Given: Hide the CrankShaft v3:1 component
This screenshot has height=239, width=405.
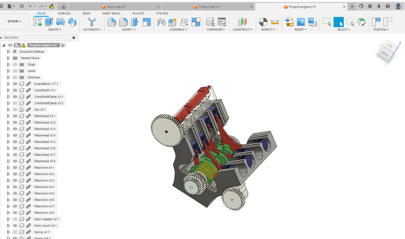Looking at the screenshot, I should (x=15, y=90).
